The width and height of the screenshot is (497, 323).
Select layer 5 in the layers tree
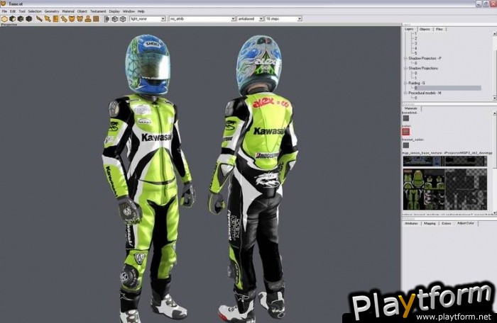pos(415,53)
